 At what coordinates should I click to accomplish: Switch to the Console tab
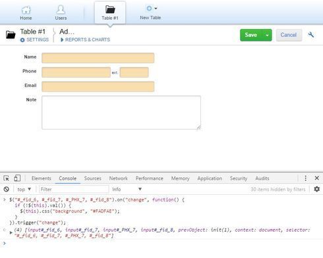(68, 178)
